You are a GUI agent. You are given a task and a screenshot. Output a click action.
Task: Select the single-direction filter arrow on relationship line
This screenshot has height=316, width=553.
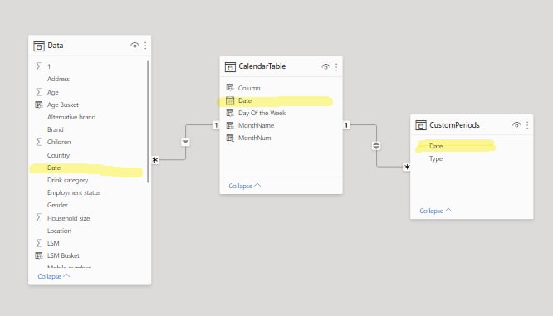tap(185, 142)
